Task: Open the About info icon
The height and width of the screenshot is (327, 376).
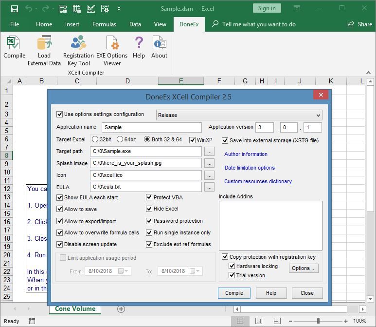Action: point(159,47)
